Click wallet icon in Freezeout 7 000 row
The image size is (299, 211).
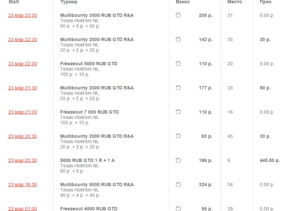coord(178,112)
